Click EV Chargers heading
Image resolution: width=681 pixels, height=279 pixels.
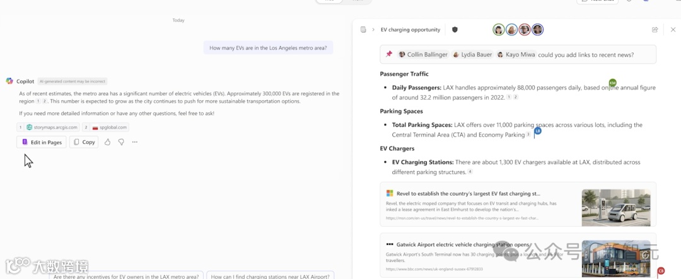pyautogui.click(x=397, y=148)
